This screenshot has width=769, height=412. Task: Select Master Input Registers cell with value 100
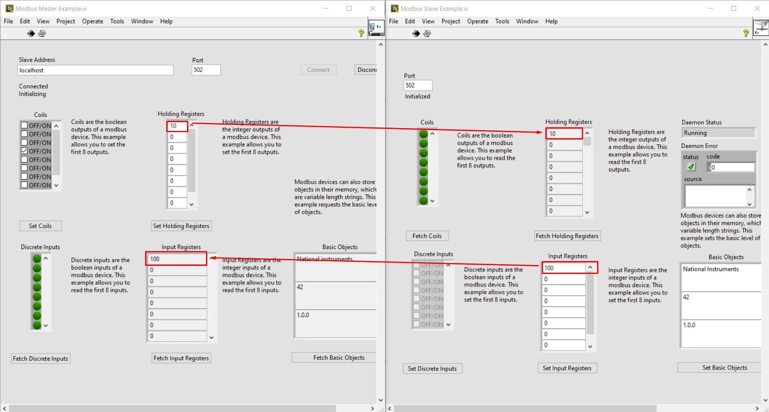click(x=176, y=259)
